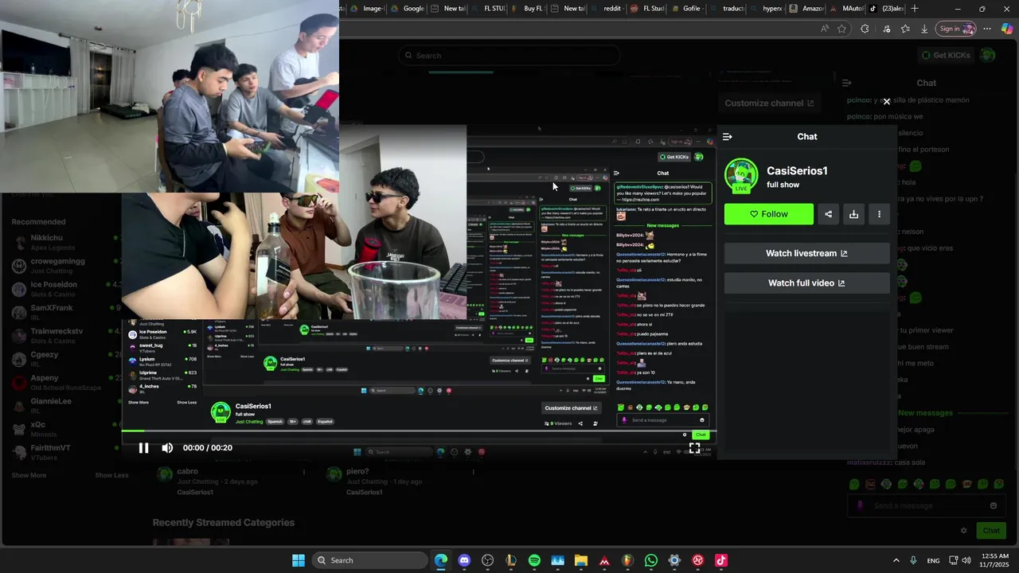Open Edge Settings and more menu
Image resolution: width=1019 pixels, height=573 pixels.
[x=987, y=29]
